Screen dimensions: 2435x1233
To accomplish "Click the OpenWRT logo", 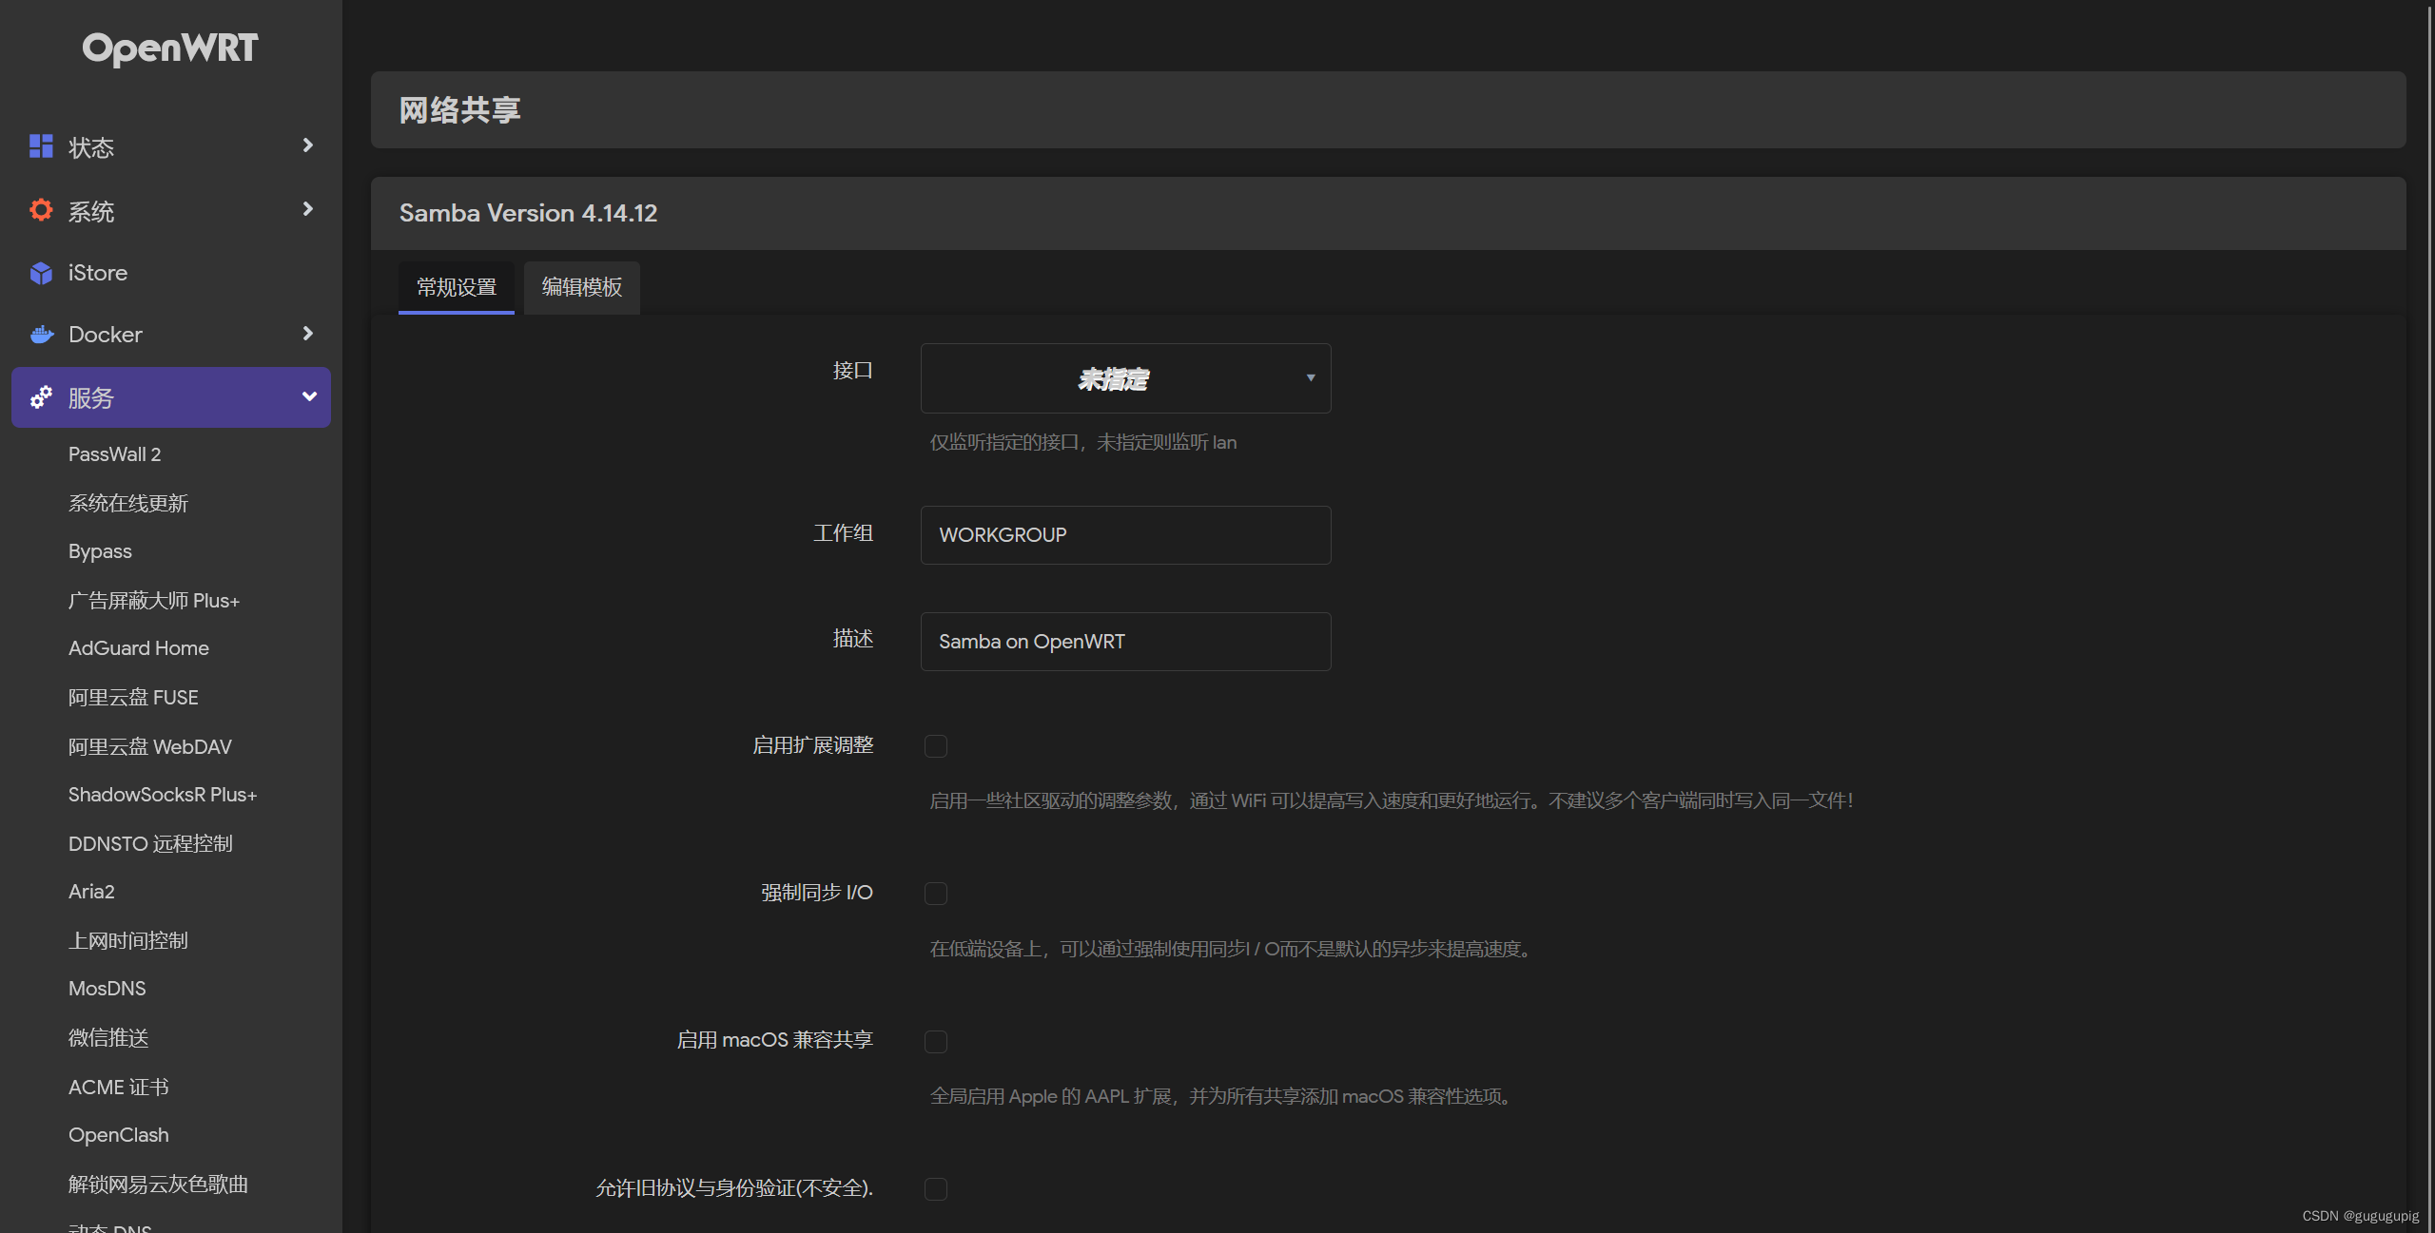I will (170, 48).
